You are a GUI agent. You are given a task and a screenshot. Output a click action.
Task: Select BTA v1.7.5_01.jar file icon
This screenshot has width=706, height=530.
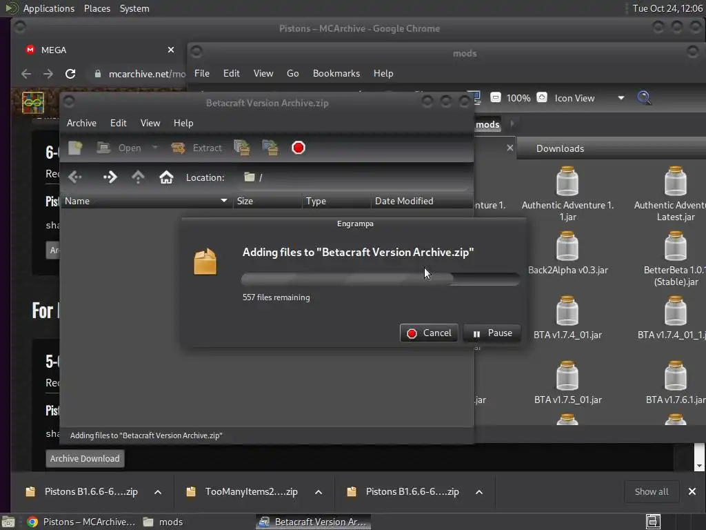(567, 376)
